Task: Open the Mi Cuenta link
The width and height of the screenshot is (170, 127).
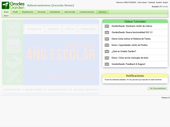Action: (164, 7)
